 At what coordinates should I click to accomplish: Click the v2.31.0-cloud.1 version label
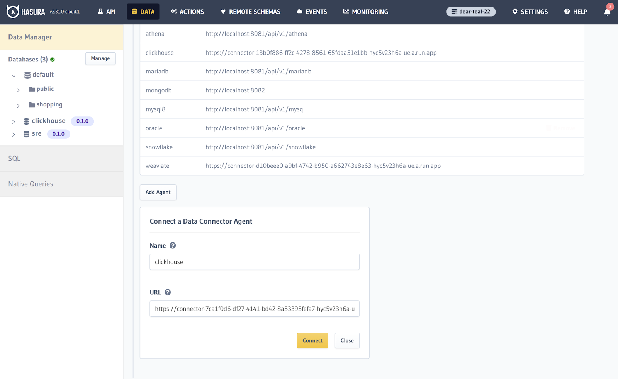coord(65,12)
